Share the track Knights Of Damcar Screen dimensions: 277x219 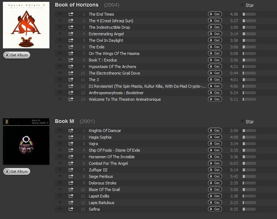71,131
